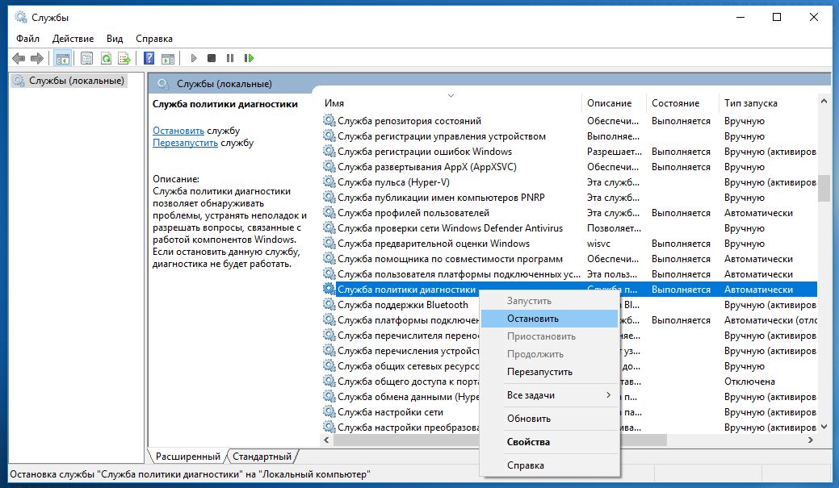Click gear icon of Служба политики диагностики row
Image resolution: width=839 pixels, height=488 pixels.
329,289
